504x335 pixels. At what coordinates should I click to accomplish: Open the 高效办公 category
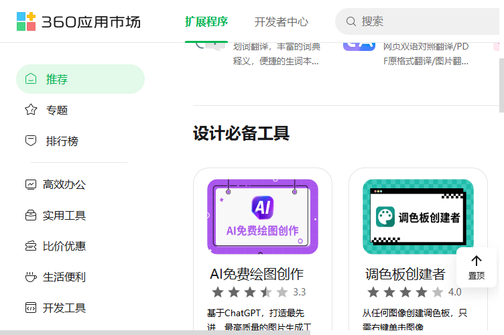pos(64,185)
